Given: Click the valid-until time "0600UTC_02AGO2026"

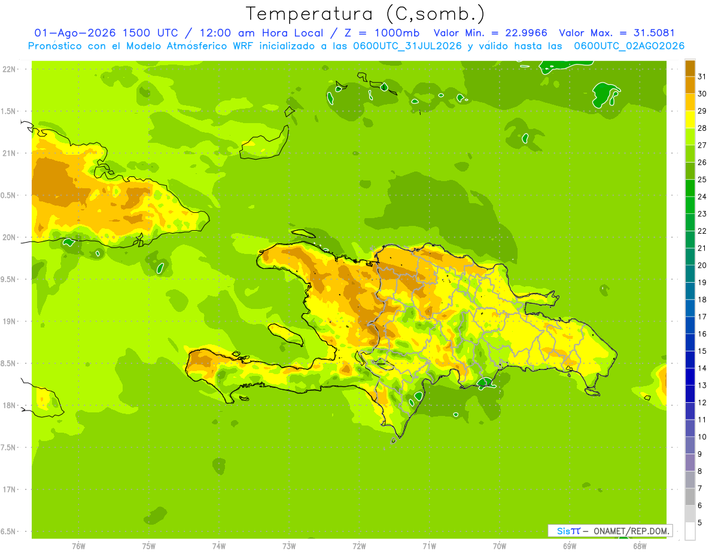Looking at the screenshot, I should point(629,46).
